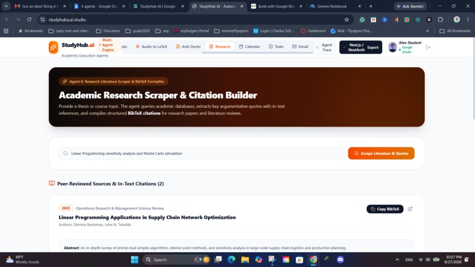This screenshot has width=475, height=267.
Task: Click the Next.js / NextAuth Export button
Action: tap(361, 47)
